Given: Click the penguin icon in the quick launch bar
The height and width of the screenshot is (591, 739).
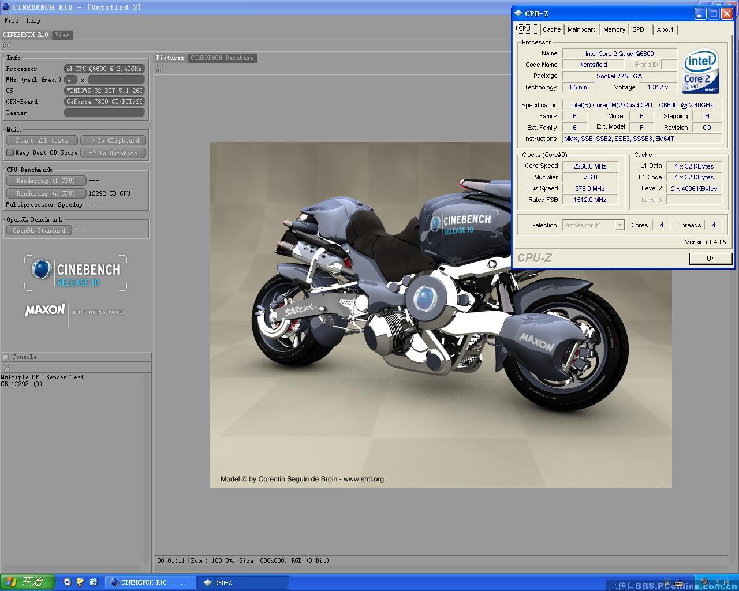Looking at the screenshot, I should pyautogui.click(x=80, y=582).
